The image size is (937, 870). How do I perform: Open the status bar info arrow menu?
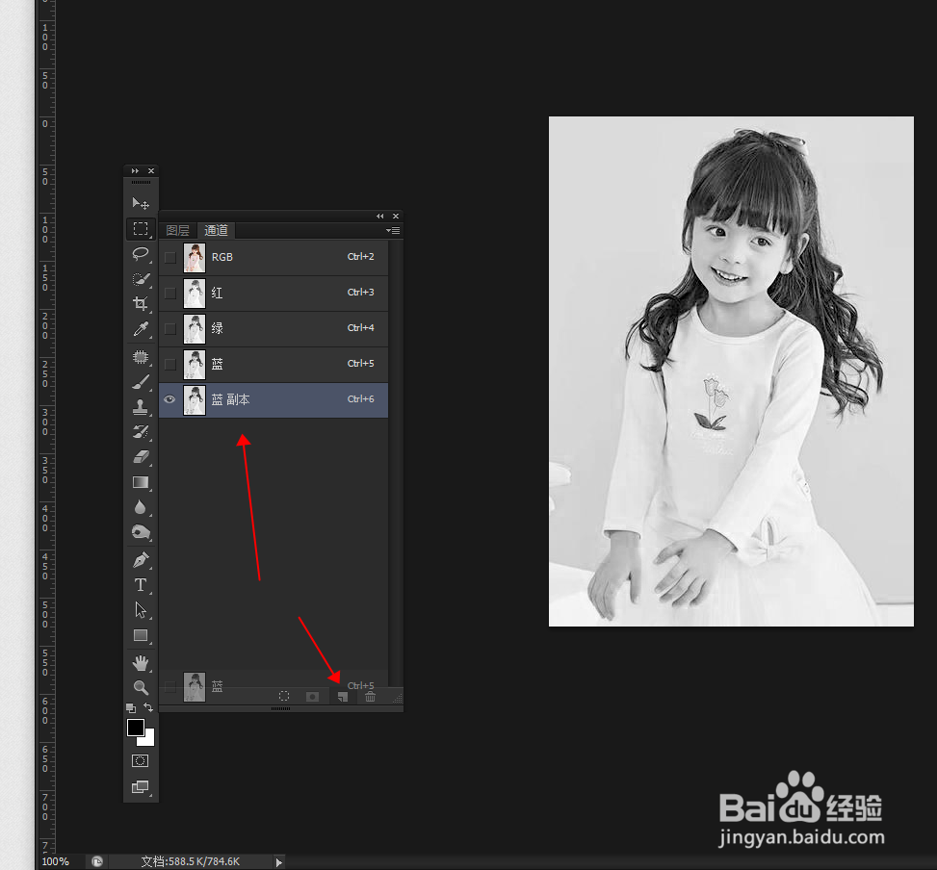pyautogui.click(x=278, y=862)
